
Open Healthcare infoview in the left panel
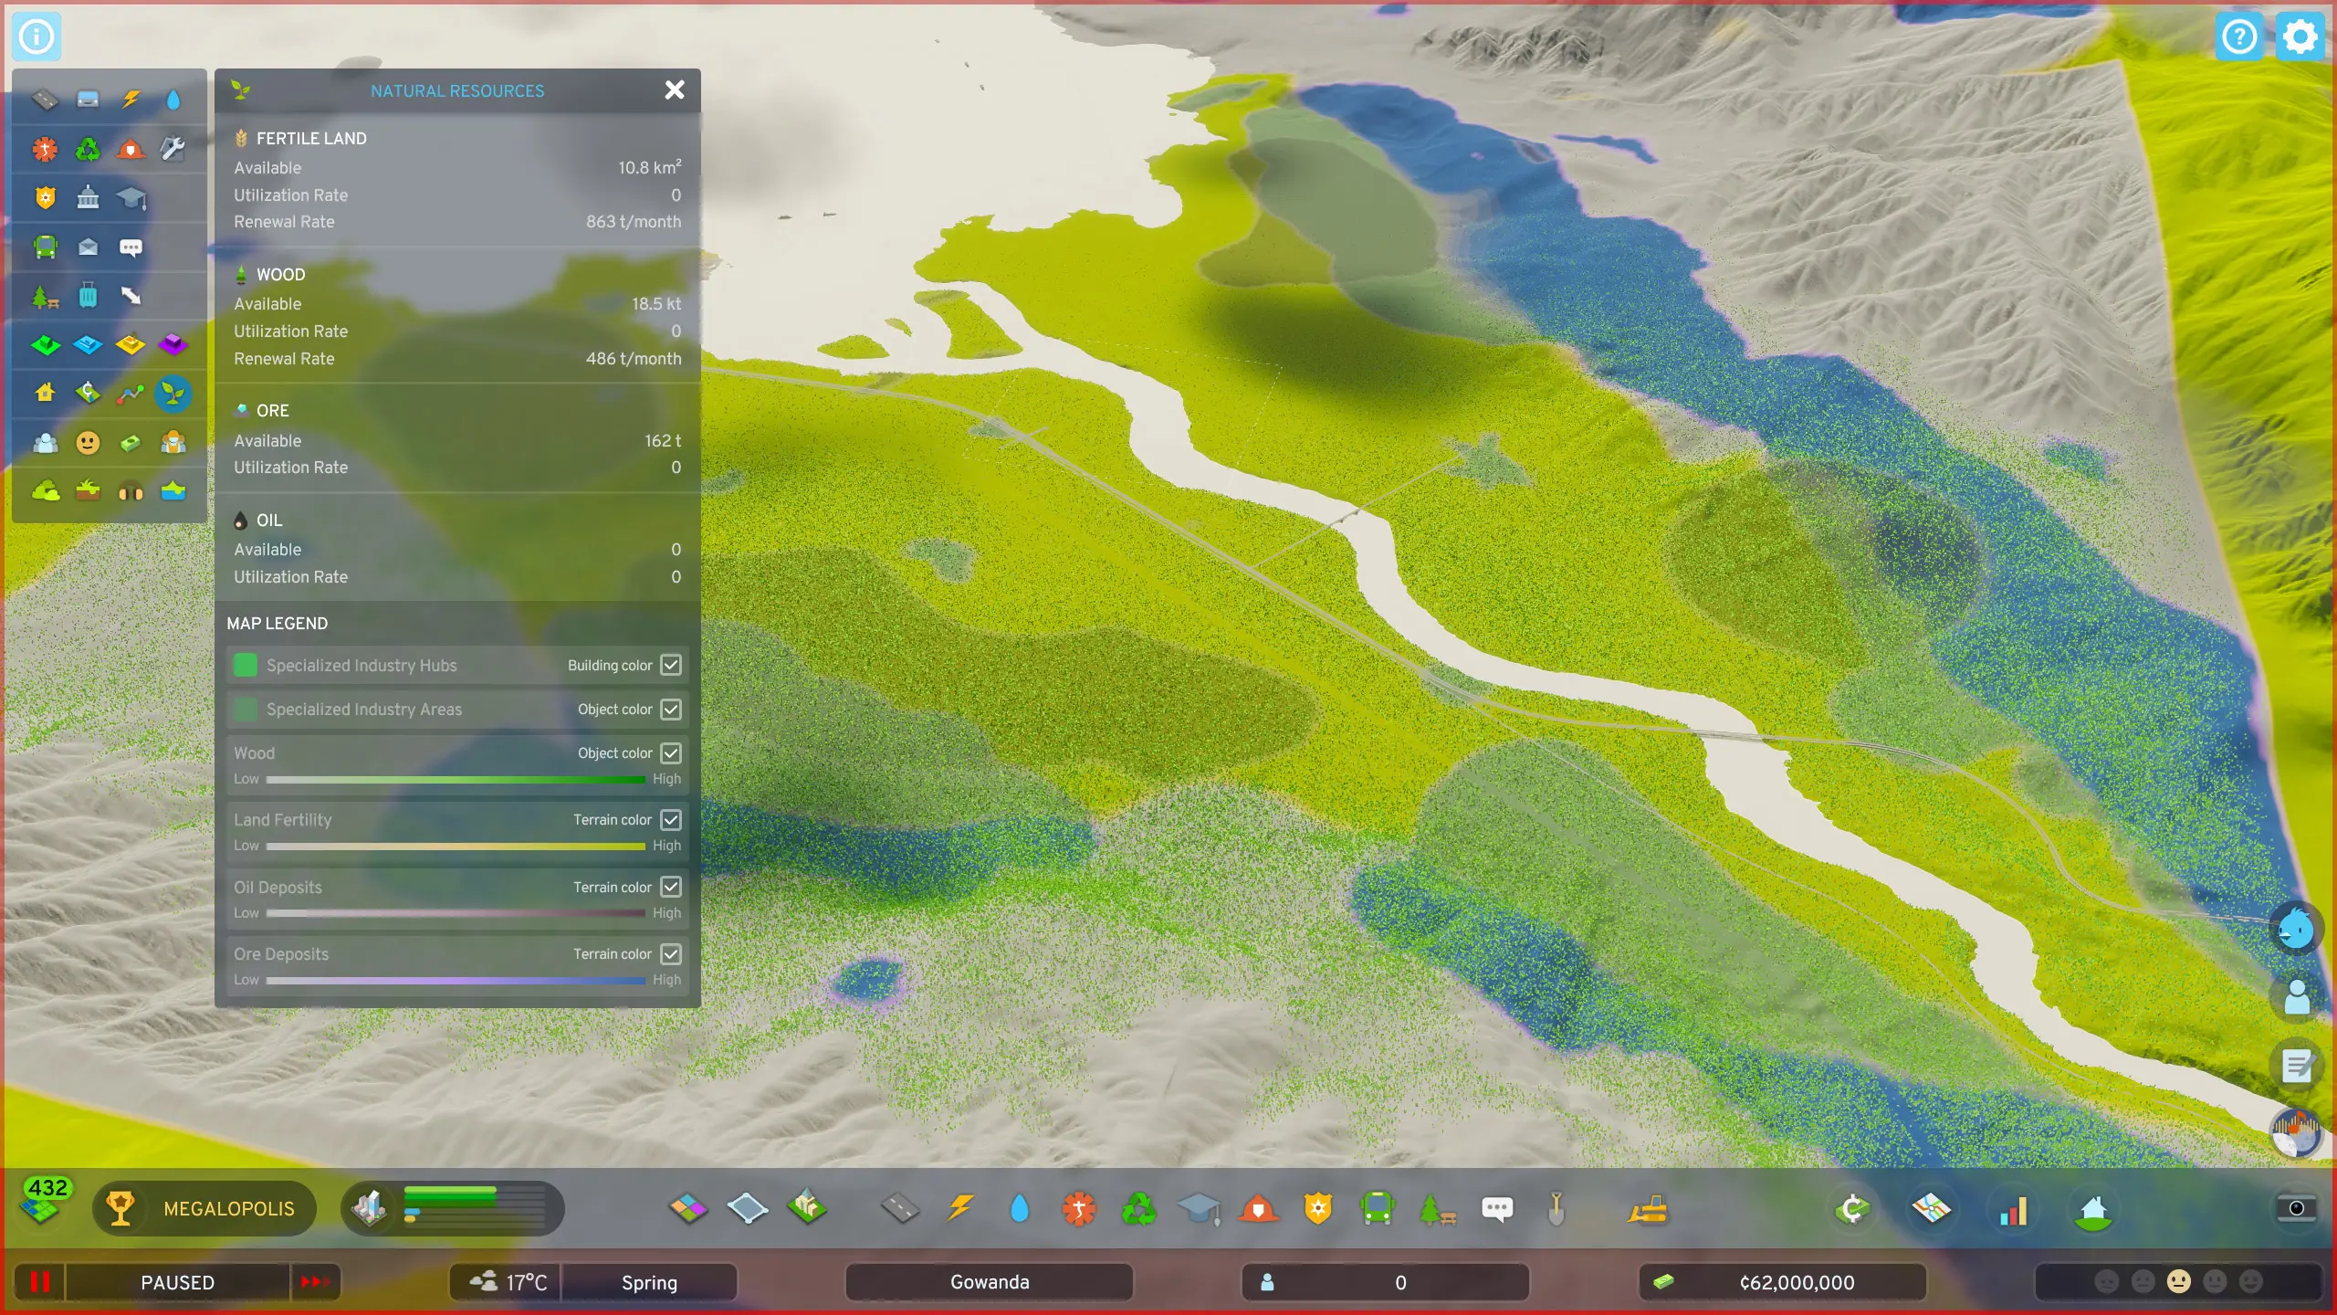[45, 148]
